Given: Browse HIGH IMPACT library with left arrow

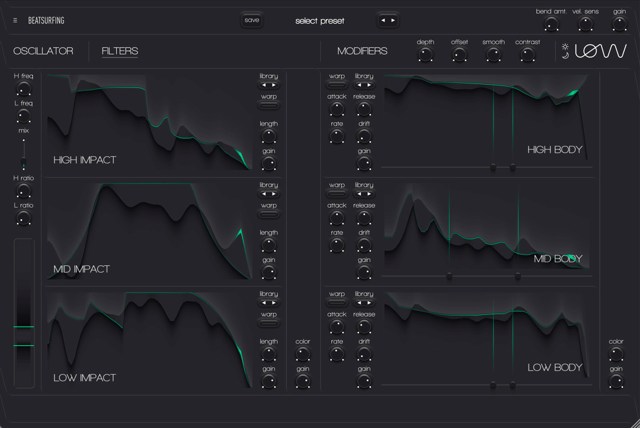Looking at the screenshot, I should point(264,85).
